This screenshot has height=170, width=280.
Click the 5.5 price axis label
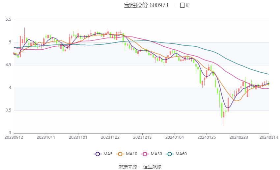8,20
